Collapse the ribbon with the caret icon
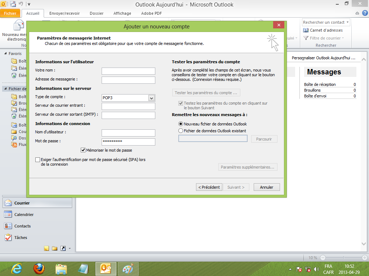This screenshot has width=369, height=276. tap(357, 13)
